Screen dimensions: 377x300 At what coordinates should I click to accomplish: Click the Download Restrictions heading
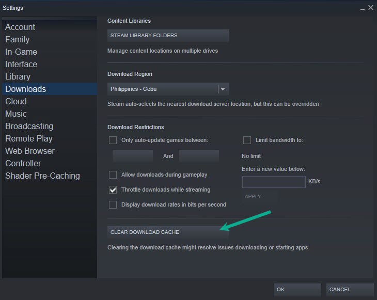tap(136, 127)
